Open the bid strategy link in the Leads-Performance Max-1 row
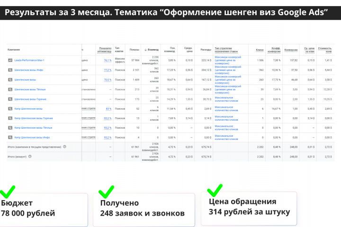Screen dimensions: 341x227 click(x=228, y=60)
